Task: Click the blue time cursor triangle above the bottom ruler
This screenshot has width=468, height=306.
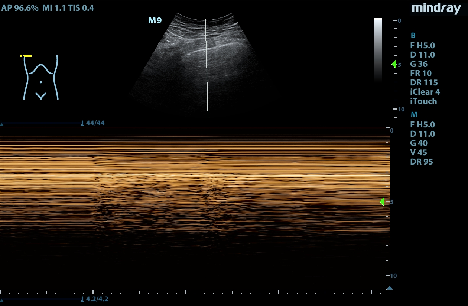Action: click(x=389, y=288)
